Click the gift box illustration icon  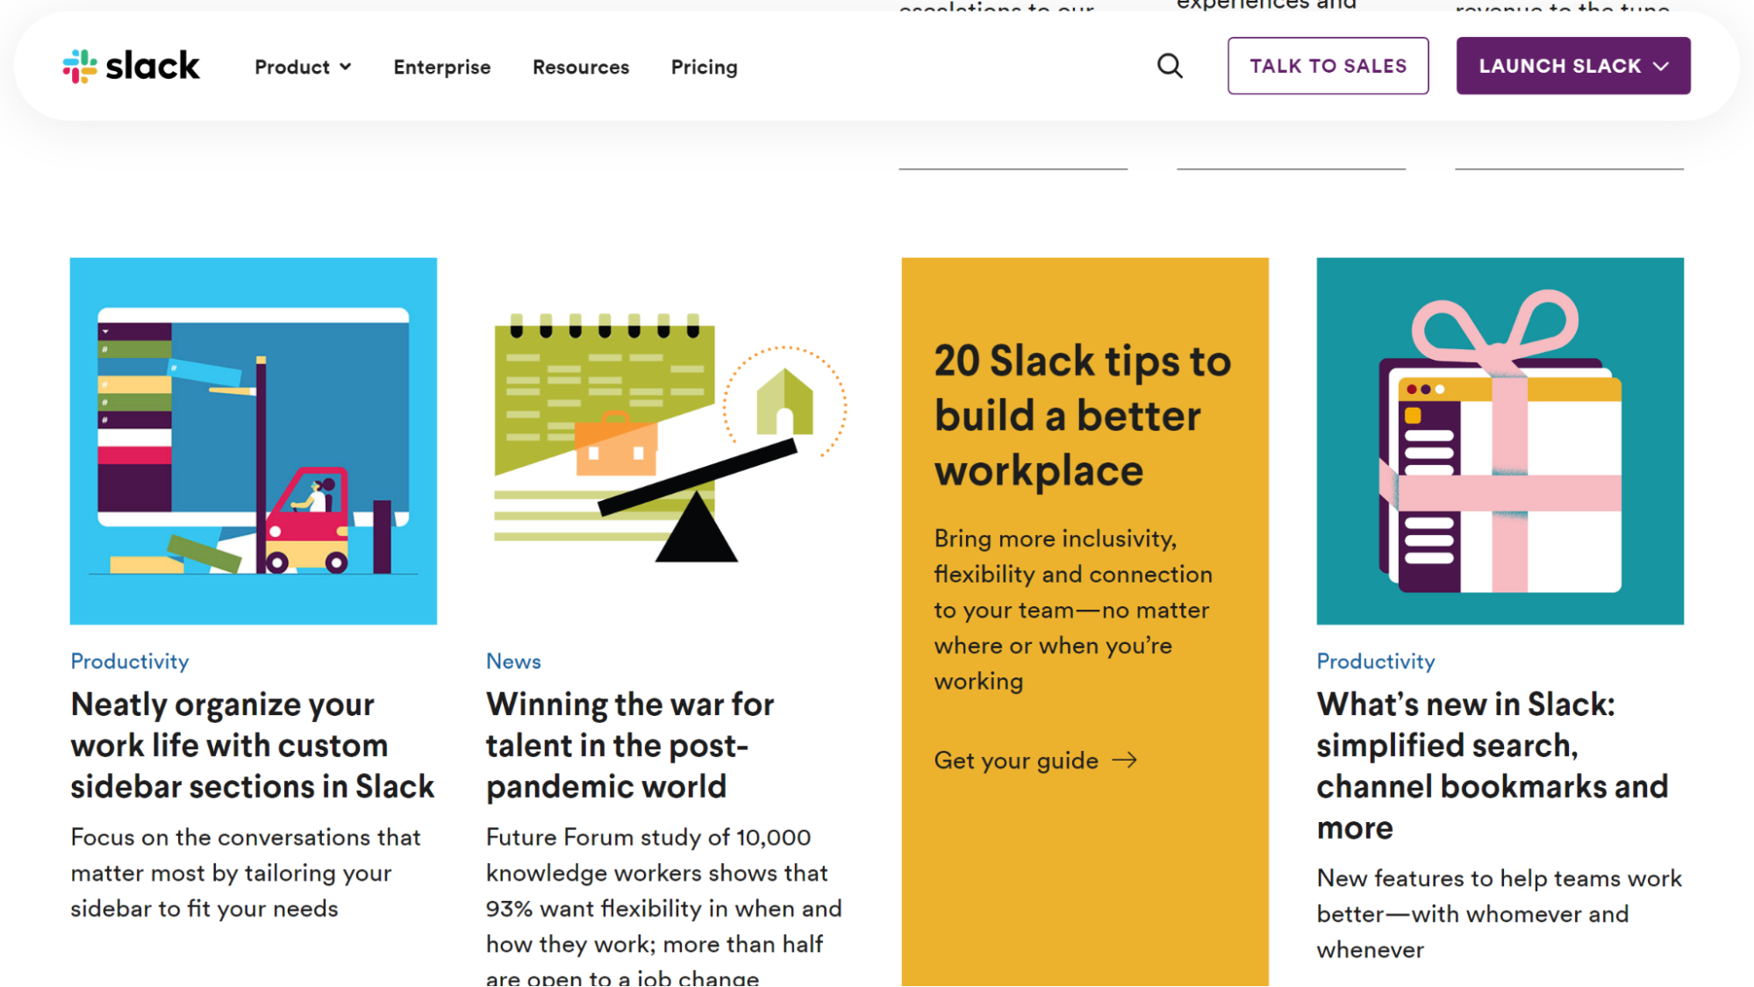point(1501,441)
